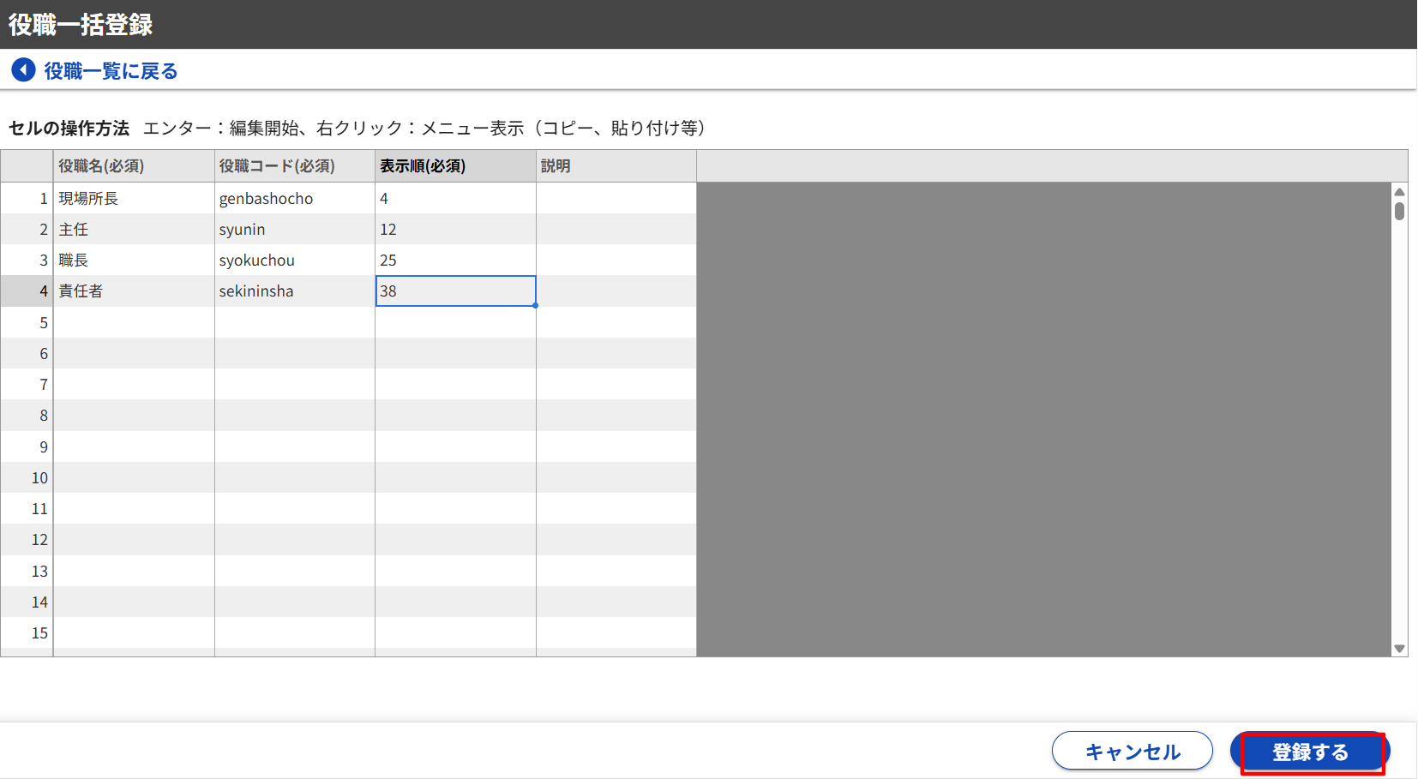
Task: Select the 説明 column header
Action: pos(616,166)
